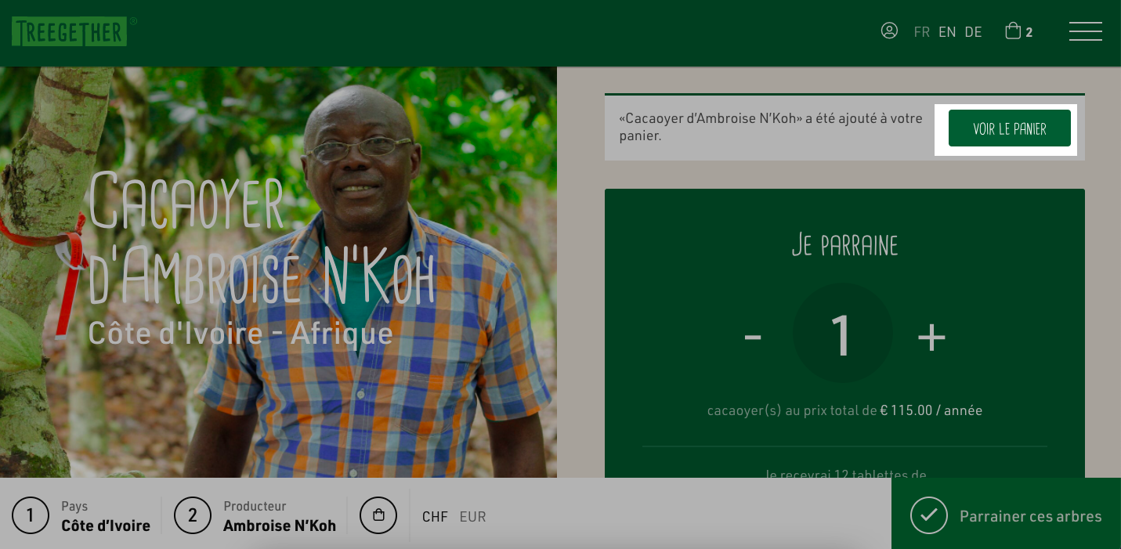Select step 1 Pays circle
This screenshot has width=1121, height=549.
(x=31, y=515)
